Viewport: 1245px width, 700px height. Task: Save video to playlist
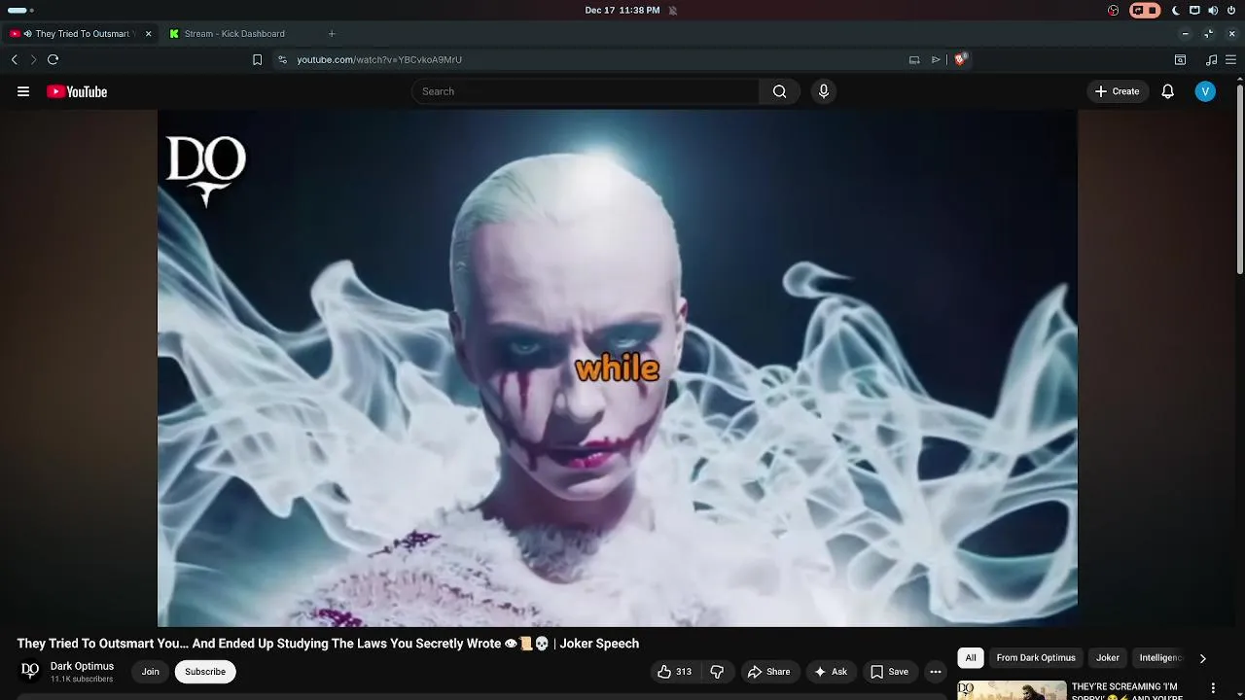pyautogui.click(x=889, y=672)
